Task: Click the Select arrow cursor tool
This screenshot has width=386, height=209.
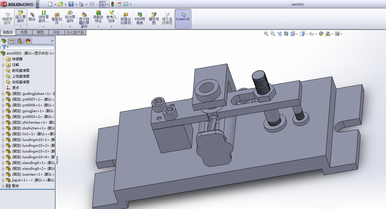Action: tap(102, 4)
